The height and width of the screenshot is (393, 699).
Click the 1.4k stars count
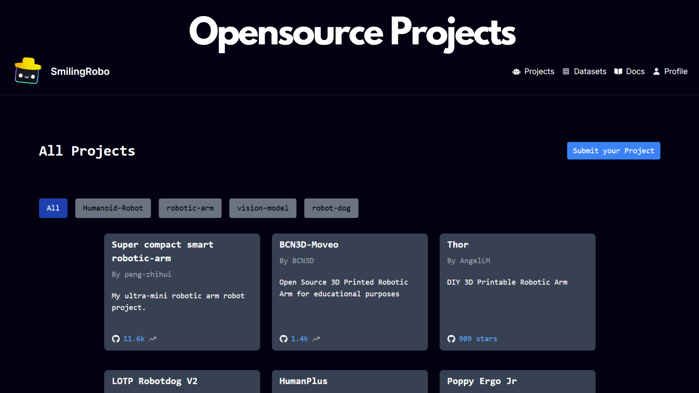click(300, 339)
